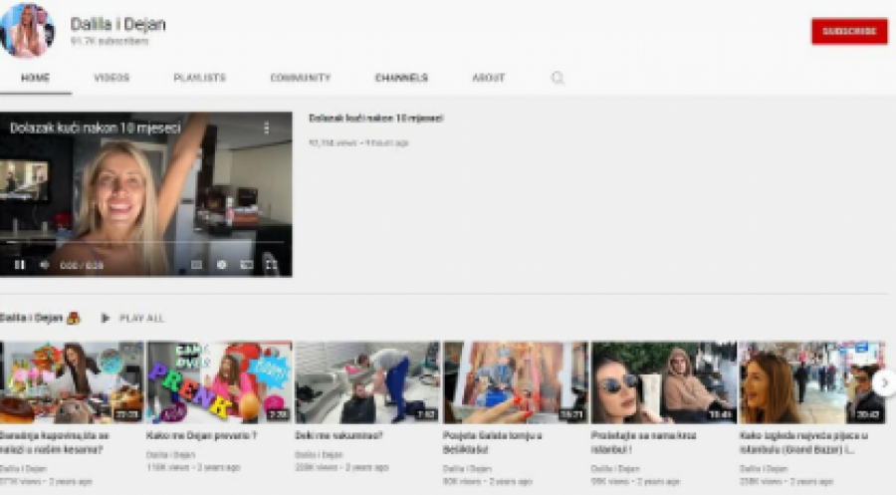This screenshot has width=896, height=495.
Task: Open the About tab
Action: 488,78
